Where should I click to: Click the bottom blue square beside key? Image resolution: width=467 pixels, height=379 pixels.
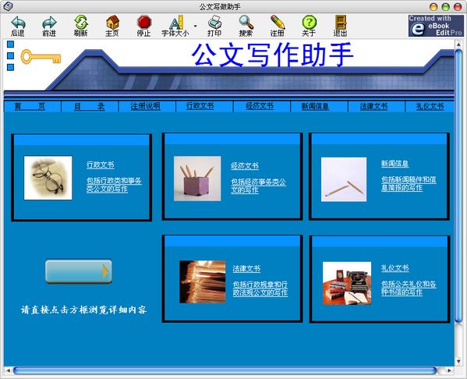[10, 67]
